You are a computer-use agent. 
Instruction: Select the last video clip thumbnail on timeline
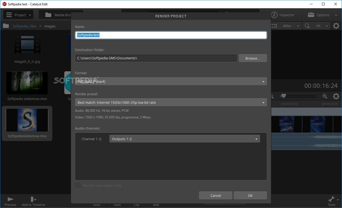coord(318,124)
